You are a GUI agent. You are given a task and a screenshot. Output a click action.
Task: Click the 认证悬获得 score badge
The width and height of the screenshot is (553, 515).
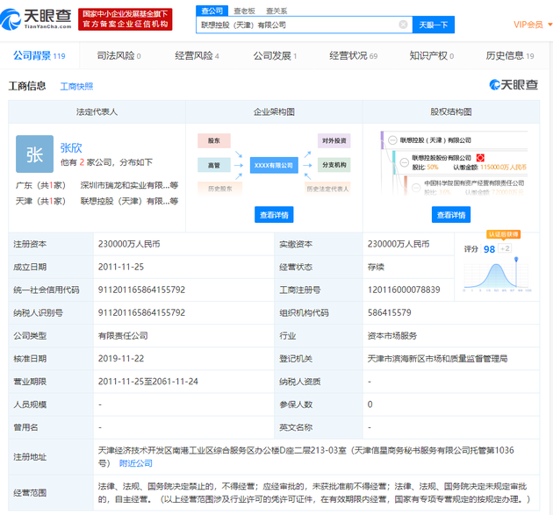[x=503, y=234]
